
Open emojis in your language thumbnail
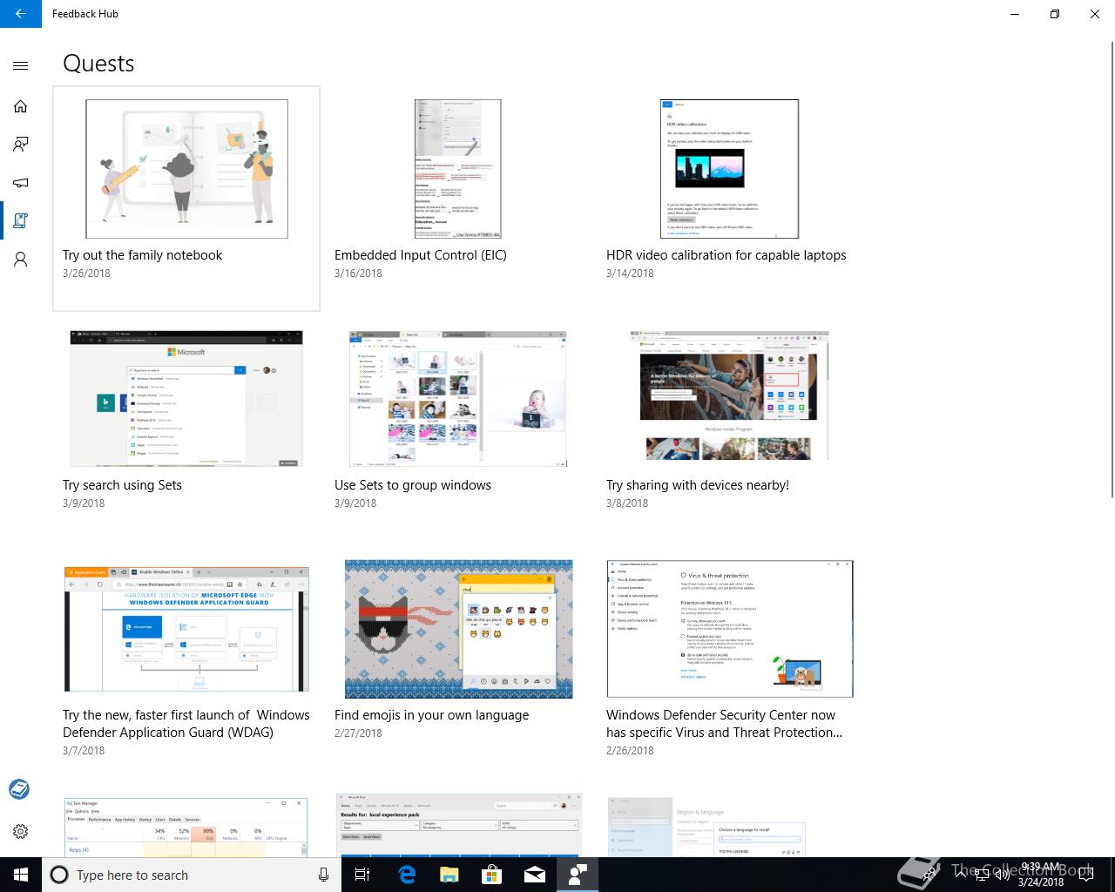(x=459, y=629)
